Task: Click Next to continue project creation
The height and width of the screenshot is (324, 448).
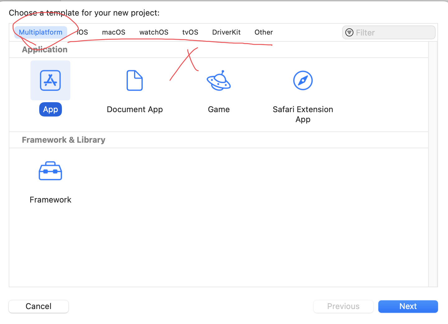Action: (x=408, y=306)
